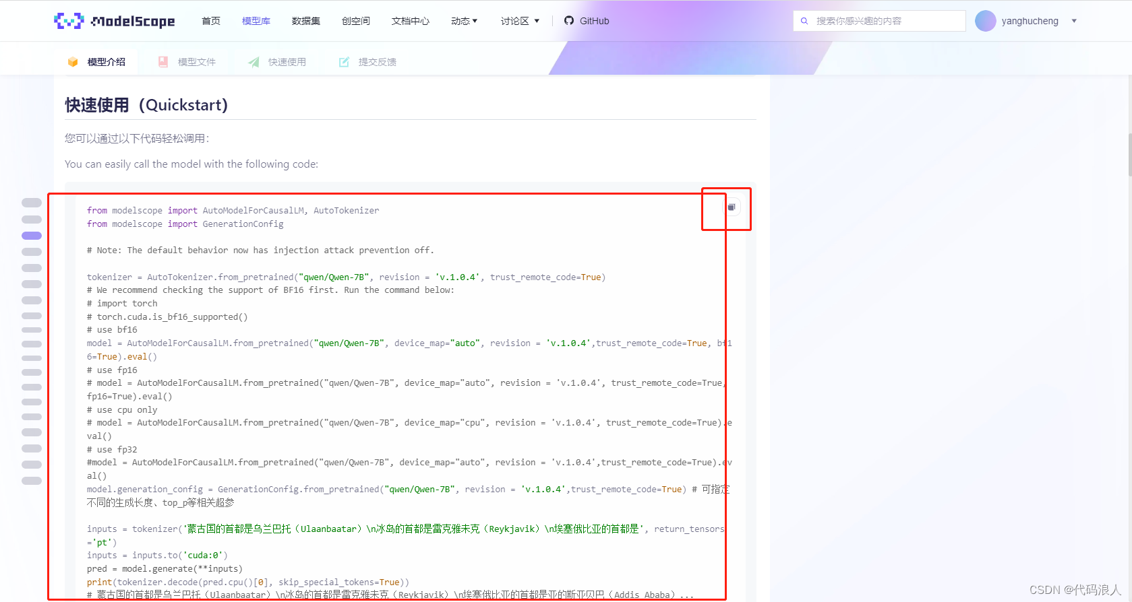Click the ModelScope logo
This screenshot has height=602, width=1132.
click(x=114, y=21)
